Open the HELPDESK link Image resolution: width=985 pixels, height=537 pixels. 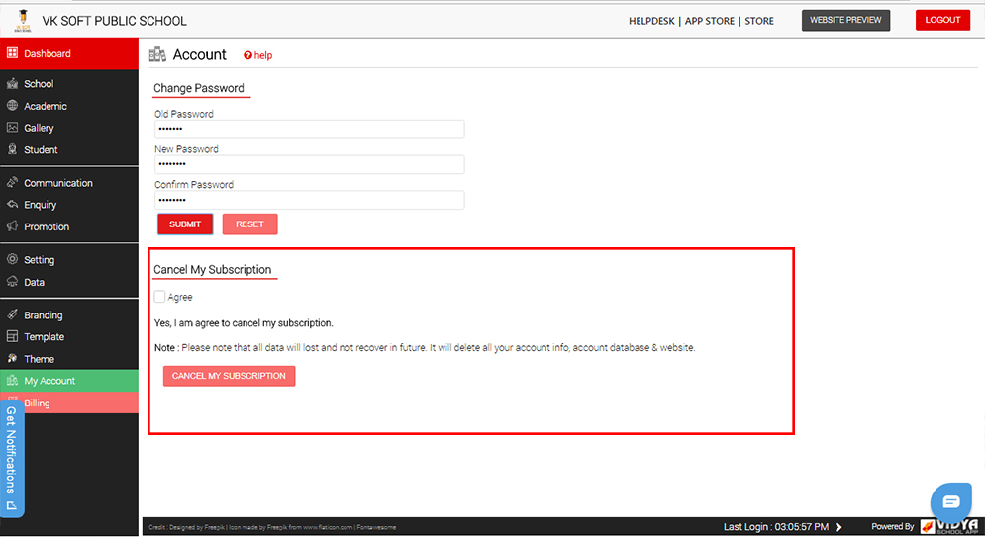pyautogui.click(x=651, y=21)
